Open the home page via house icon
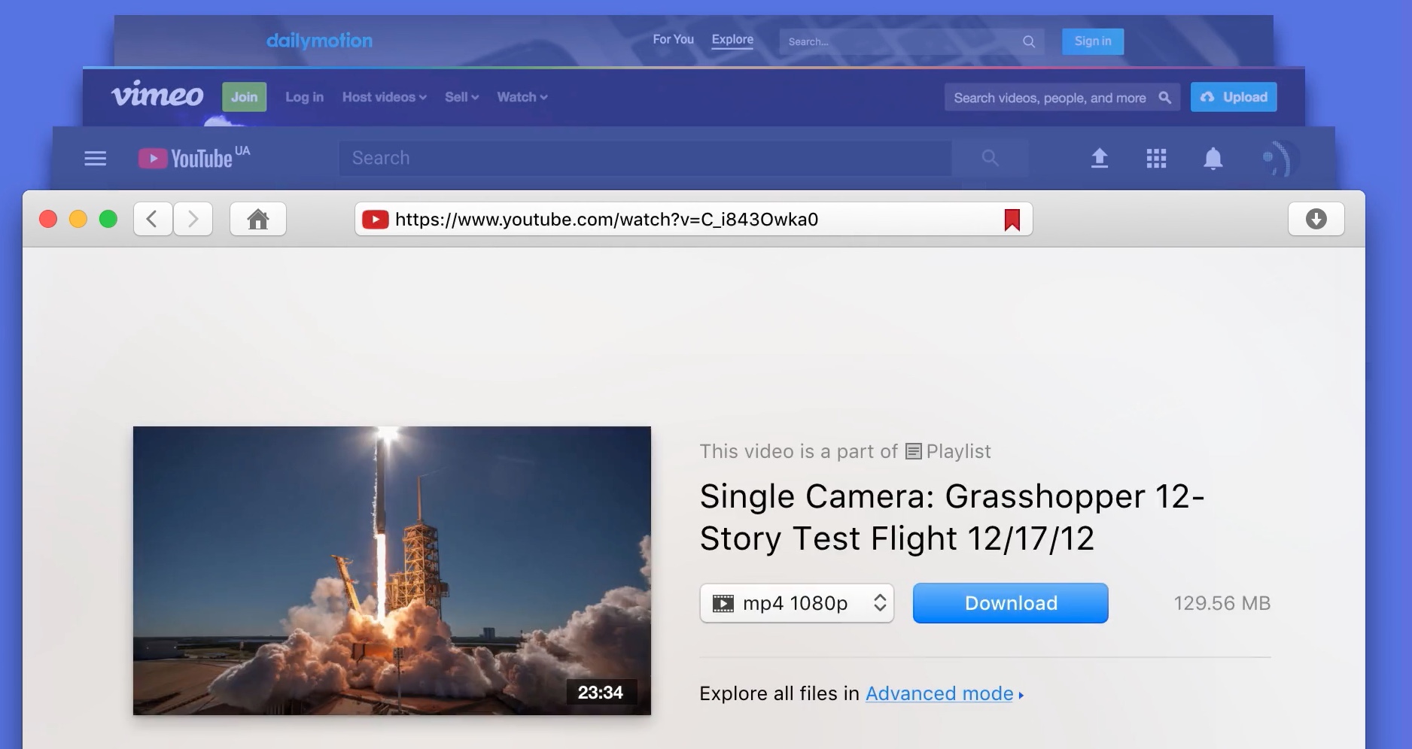 (258, 219)
